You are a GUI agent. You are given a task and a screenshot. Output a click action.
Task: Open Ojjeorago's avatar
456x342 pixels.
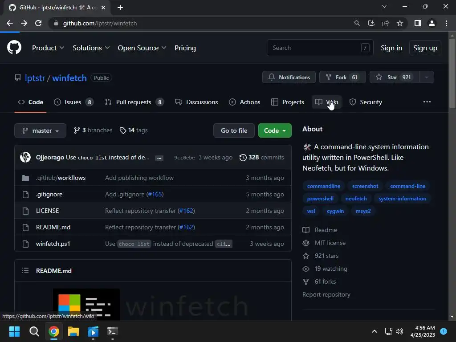pos(25,157)
